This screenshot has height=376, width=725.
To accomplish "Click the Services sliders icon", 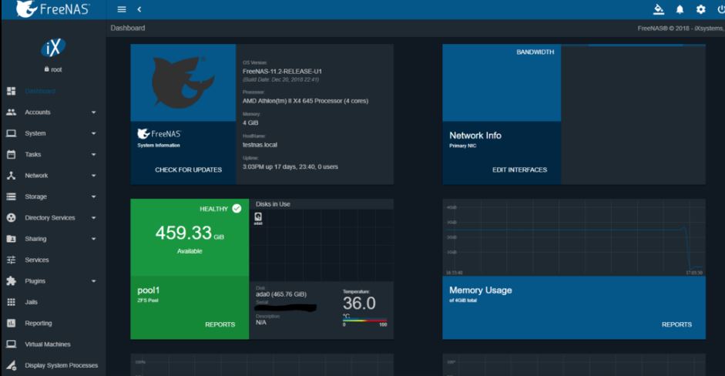I will [11, 260].
